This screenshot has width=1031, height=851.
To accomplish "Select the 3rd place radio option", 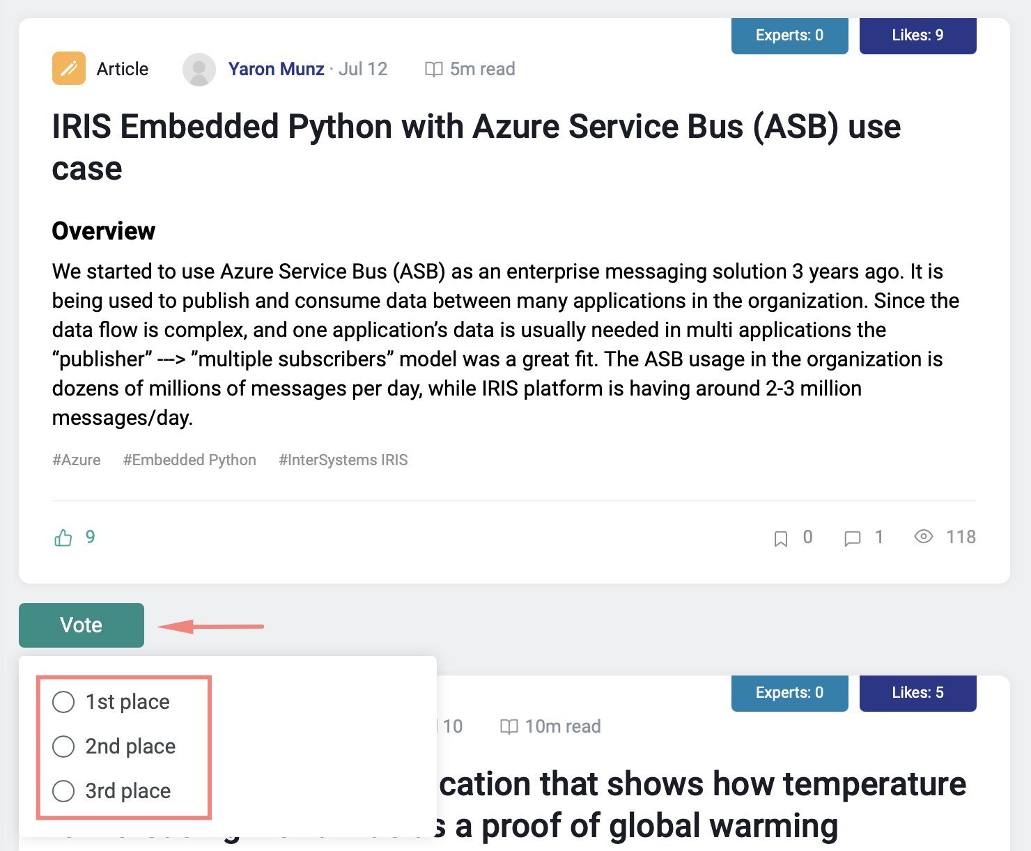I will [63, 791].
